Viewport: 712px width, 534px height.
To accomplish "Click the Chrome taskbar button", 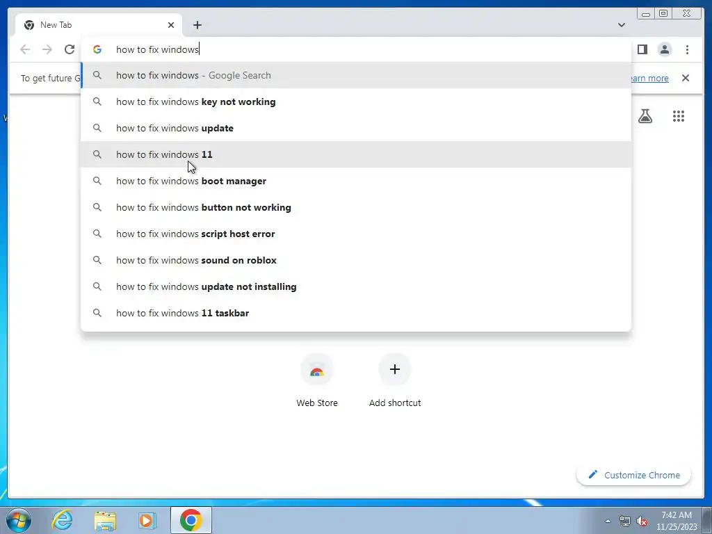I will (x=191, y=520).
